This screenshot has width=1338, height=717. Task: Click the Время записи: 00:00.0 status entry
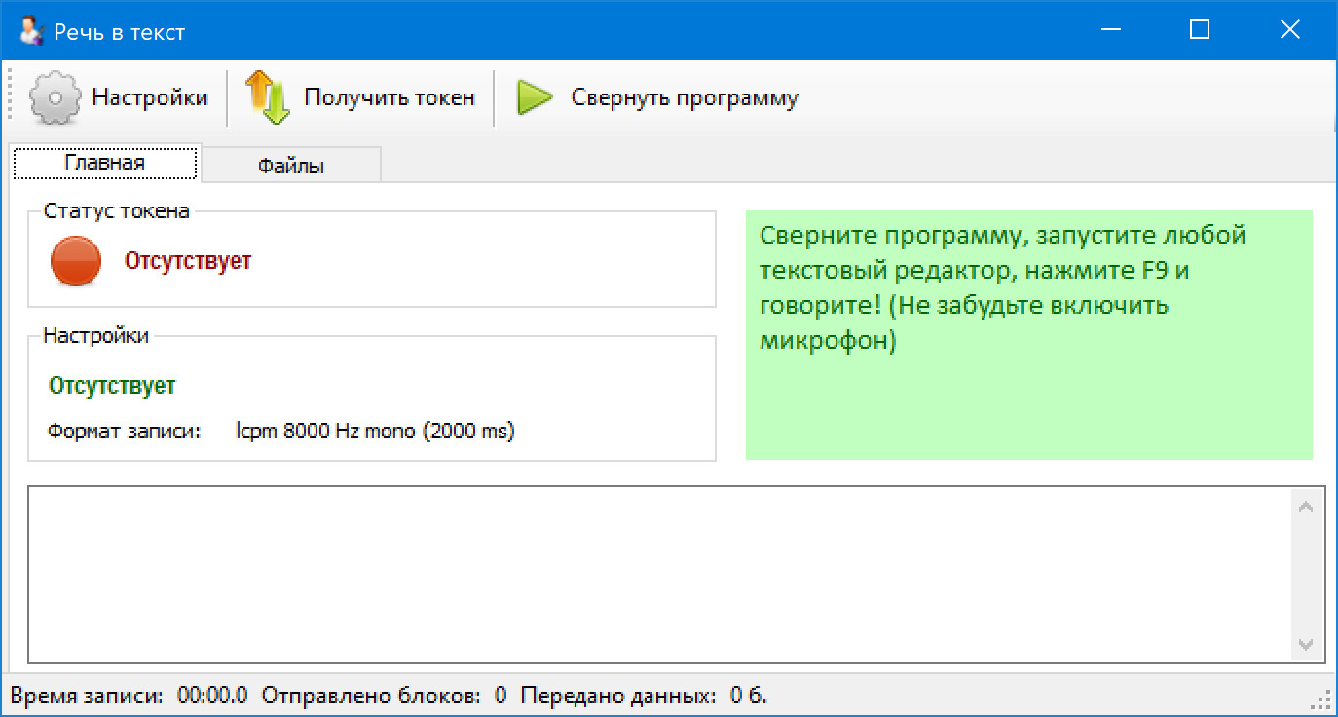[x=129, y=696]
